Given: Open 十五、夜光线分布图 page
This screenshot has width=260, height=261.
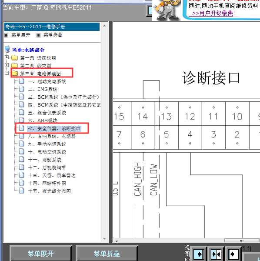Looking at the screenshot, I should (49, 191).
